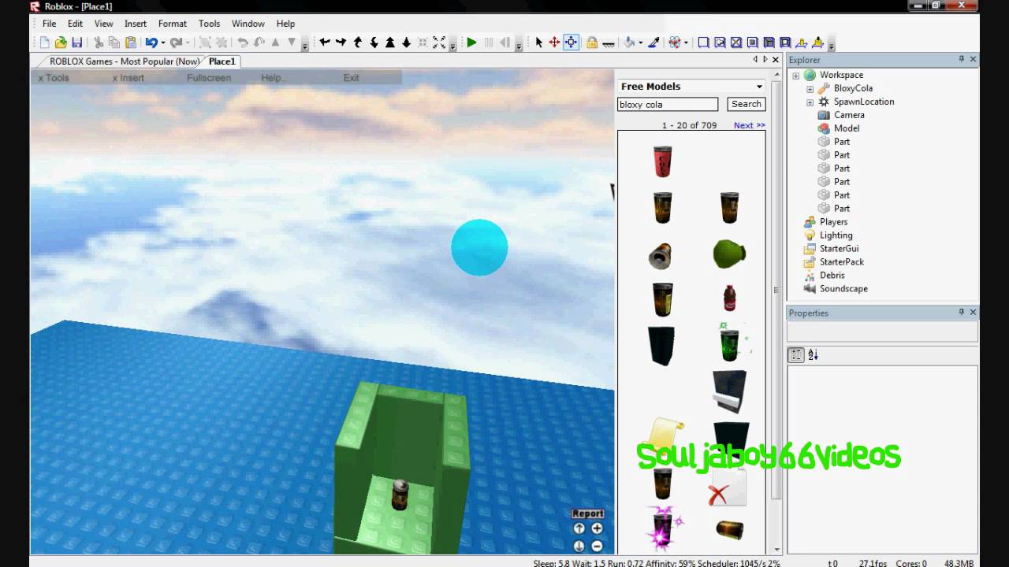Select the Inlet surface tool
This screenshot has height=567, width=1009.
769,43
